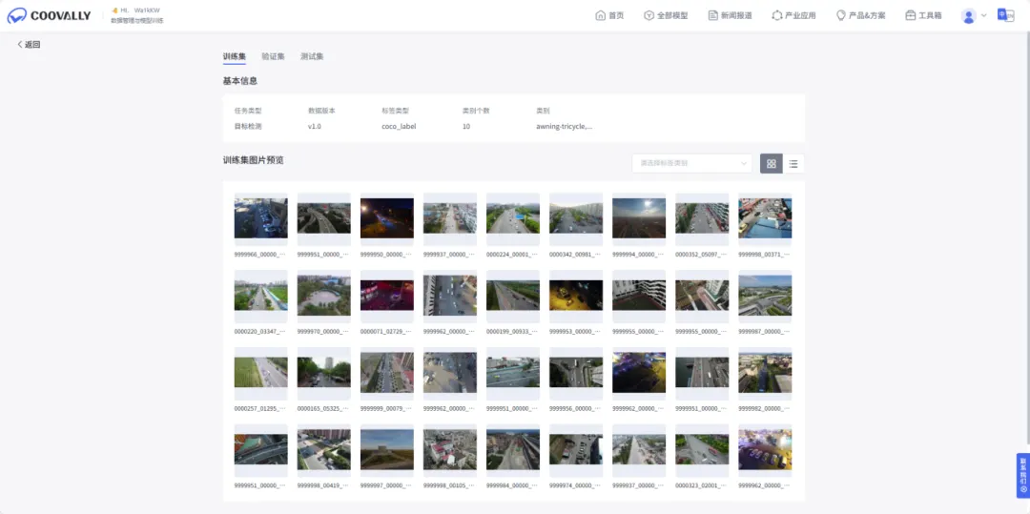Switch to the 验证集 tab
Screen dimensions: 1030x514
tap(274, 56)
